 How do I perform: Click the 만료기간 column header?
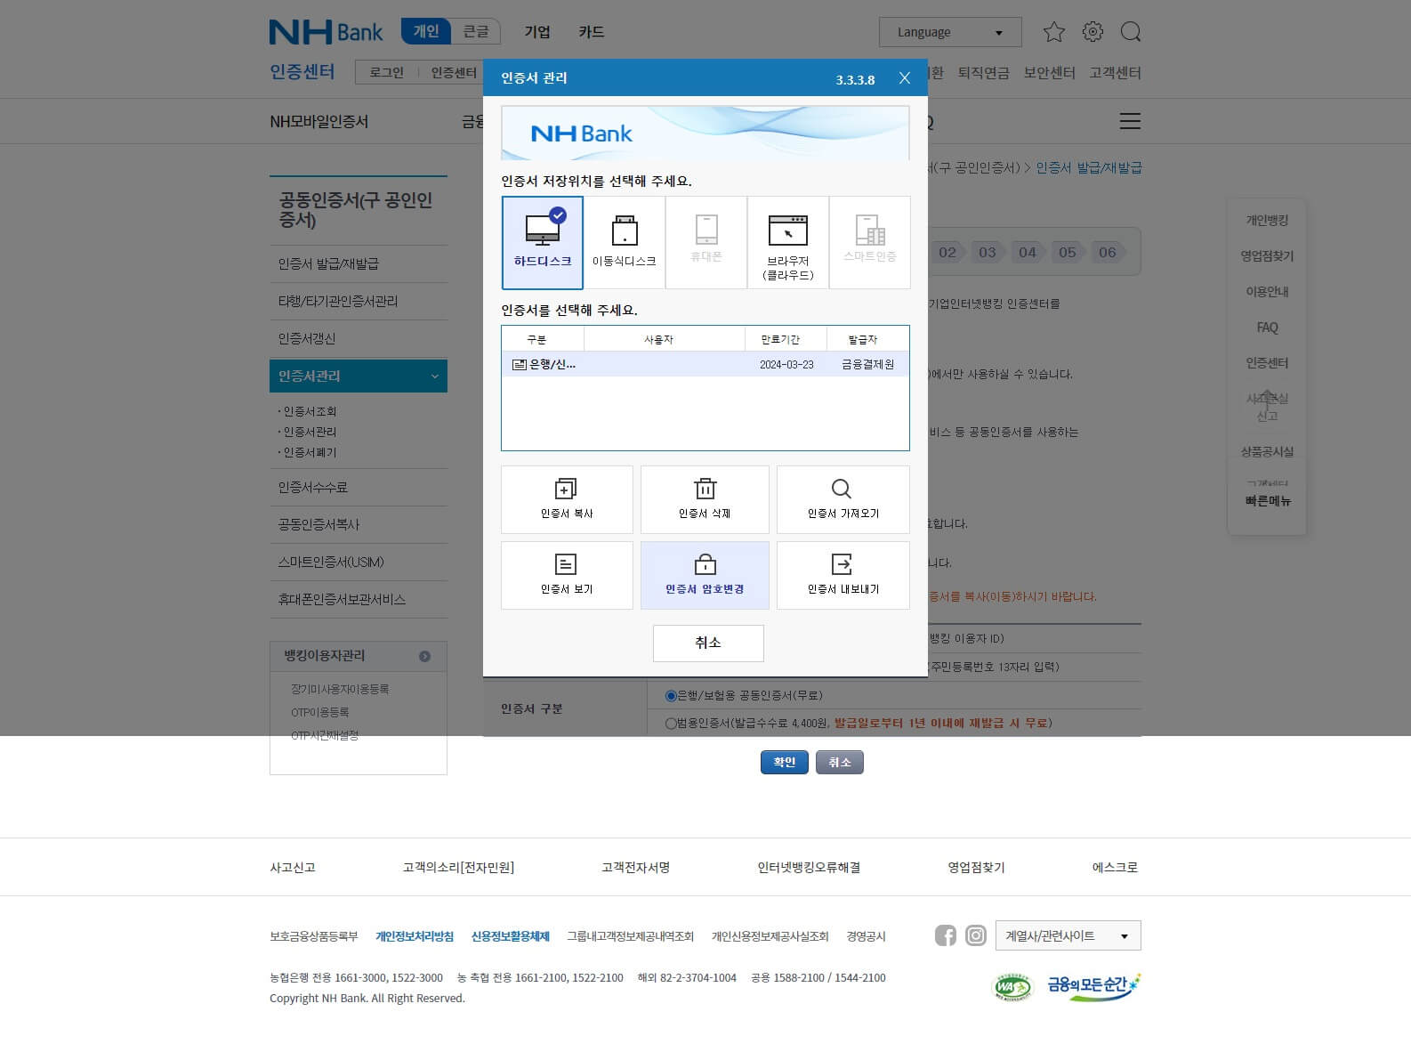click(786, 339)
